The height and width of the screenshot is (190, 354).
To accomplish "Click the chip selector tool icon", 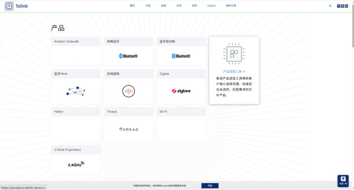I will click(234, 54).
